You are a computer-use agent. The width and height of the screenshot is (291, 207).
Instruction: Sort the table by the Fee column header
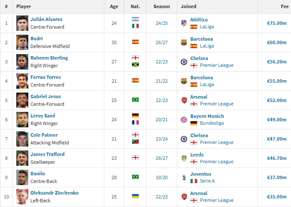285,6
